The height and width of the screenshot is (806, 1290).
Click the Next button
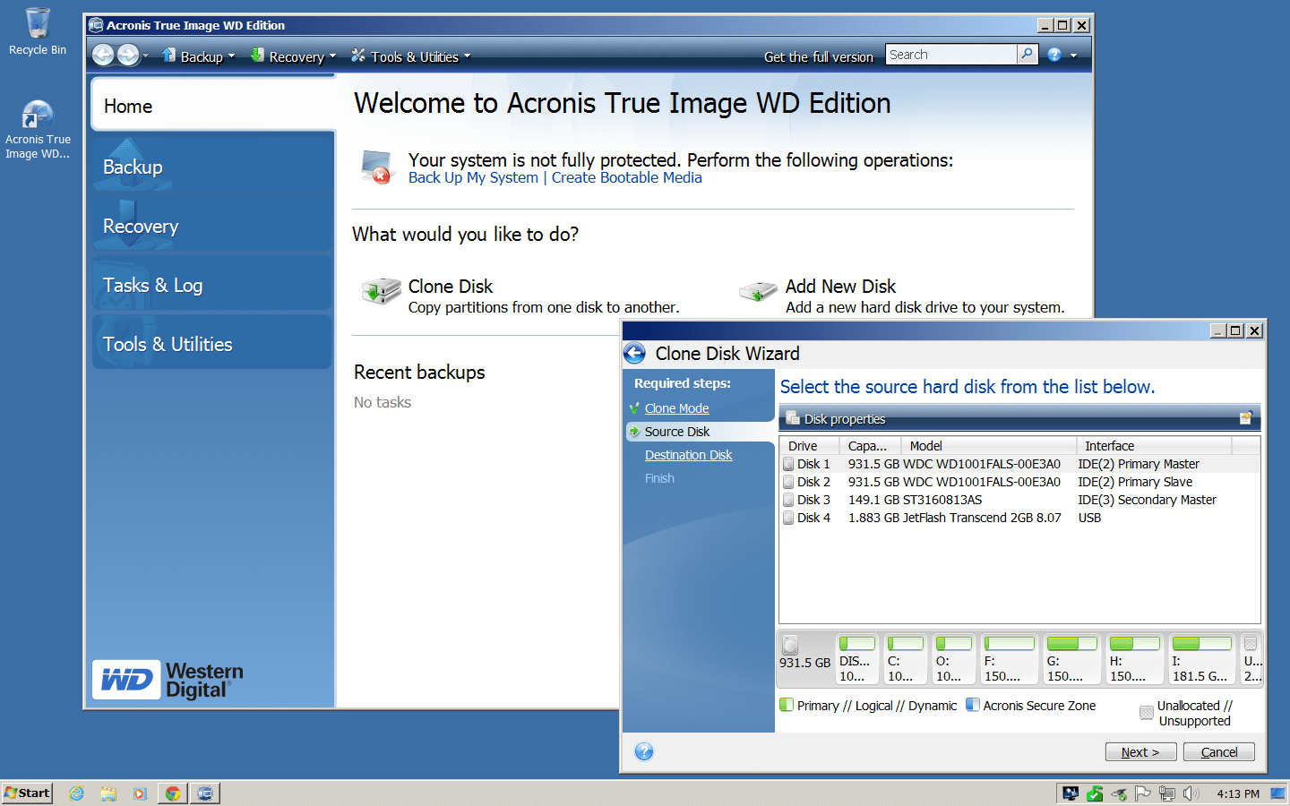[1140, 752]
